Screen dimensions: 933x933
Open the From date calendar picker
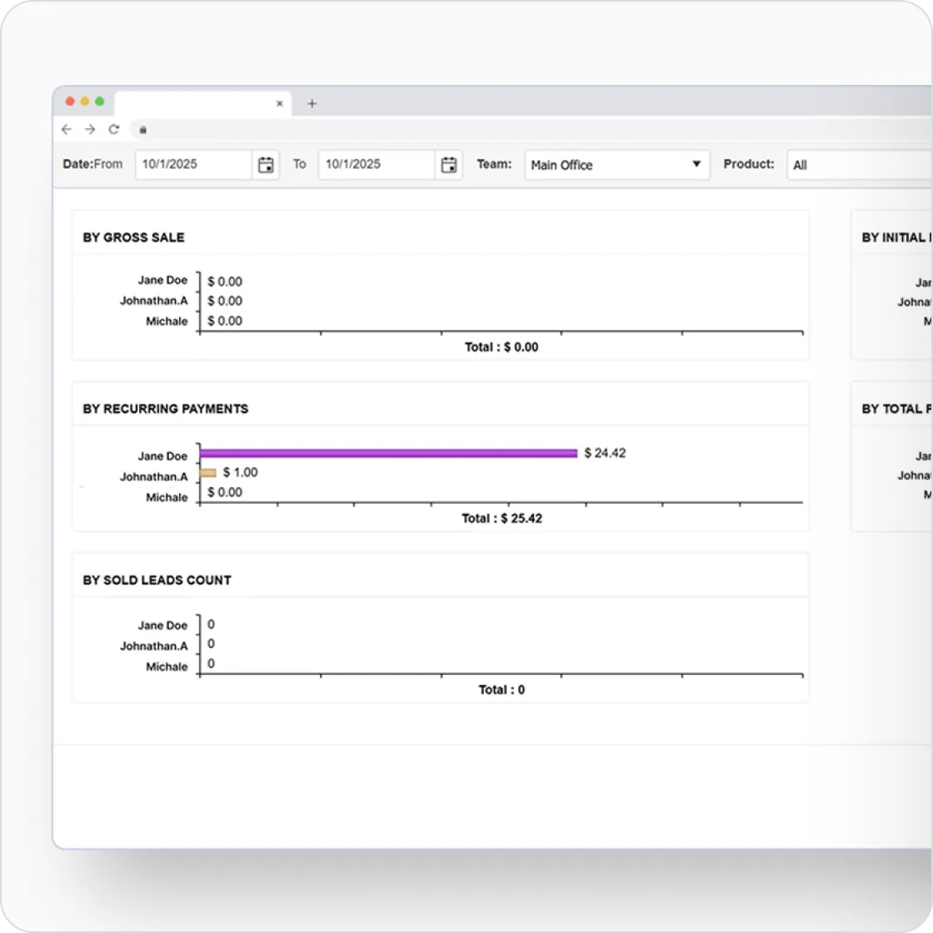pos(266,164)
